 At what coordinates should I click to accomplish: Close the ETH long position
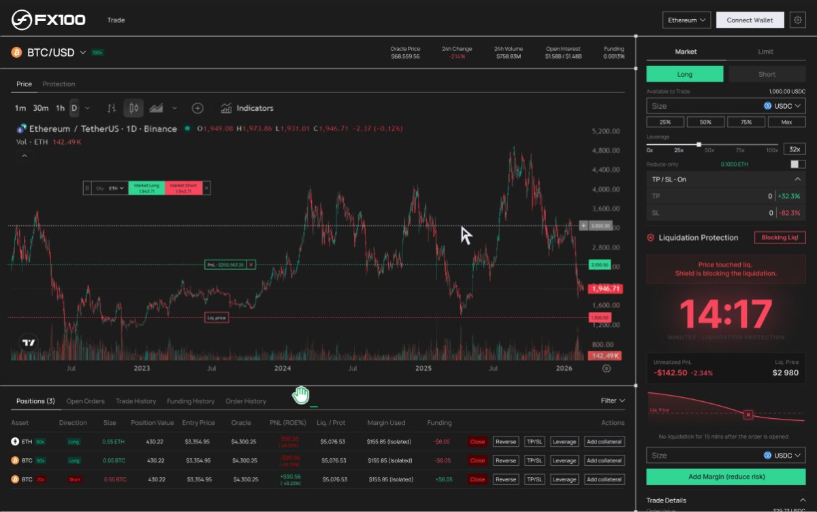click(477, 441)
